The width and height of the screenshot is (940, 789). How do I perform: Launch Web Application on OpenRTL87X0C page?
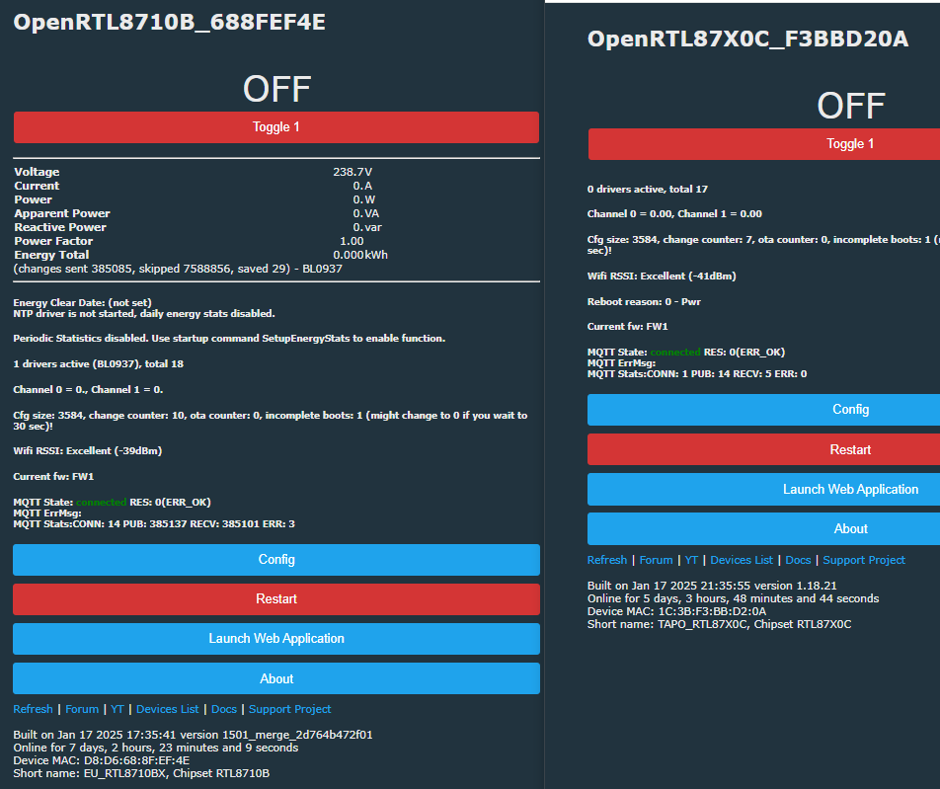point(764,489)
